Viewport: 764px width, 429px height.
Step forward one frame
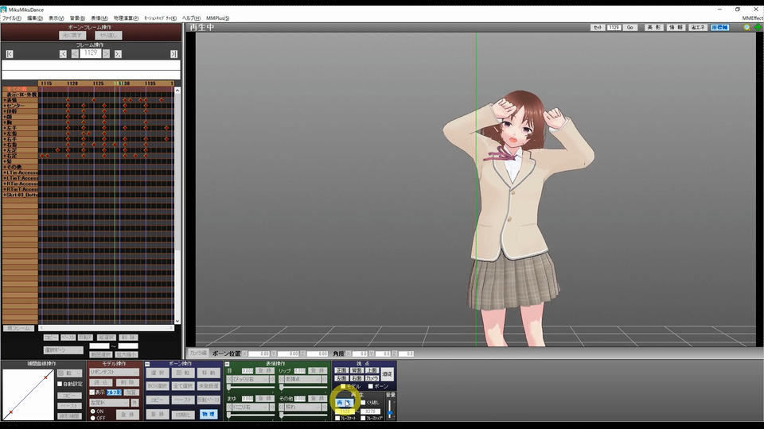[x=106, y=54]
